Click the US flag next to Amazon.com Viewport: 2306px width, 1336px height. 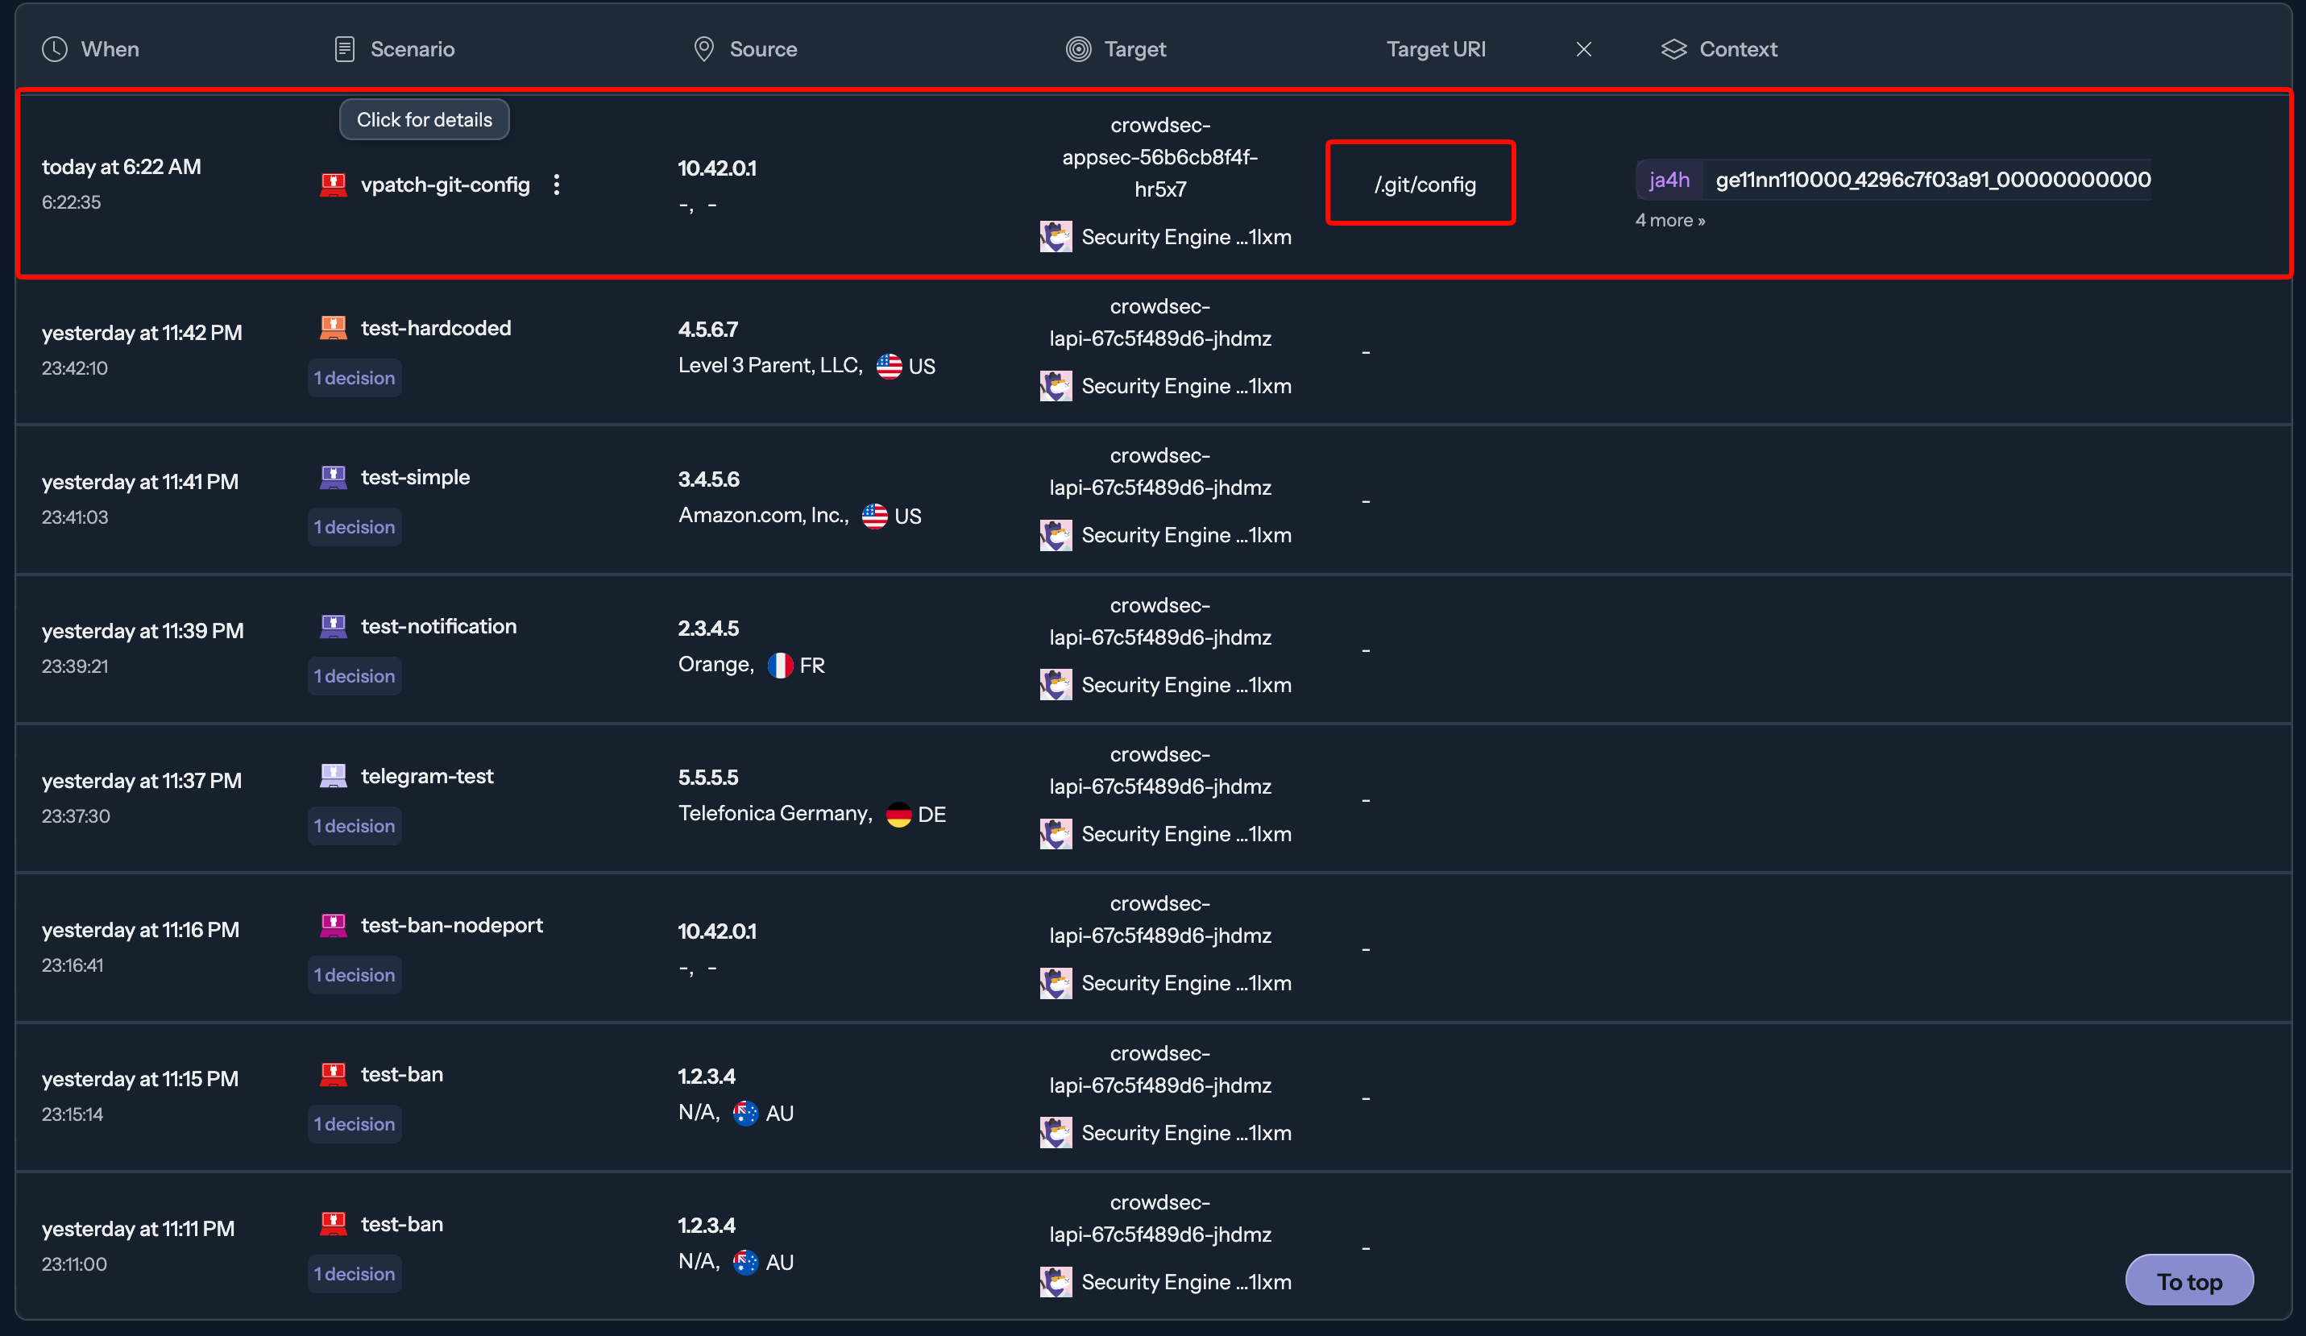[x=875, y=516]
